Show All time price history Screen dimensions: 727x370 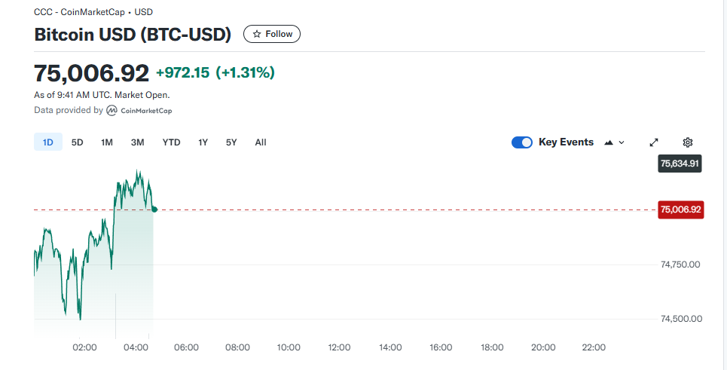click(x=261, y=142)
